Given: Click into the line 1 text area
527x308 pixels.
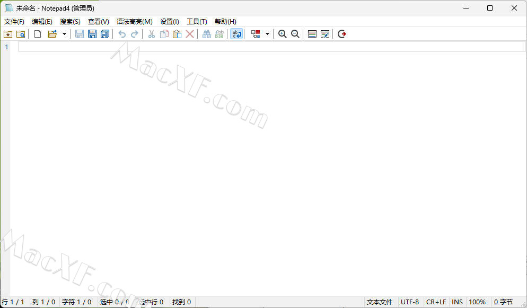Looking at the screenshot, I should (271, 47).
